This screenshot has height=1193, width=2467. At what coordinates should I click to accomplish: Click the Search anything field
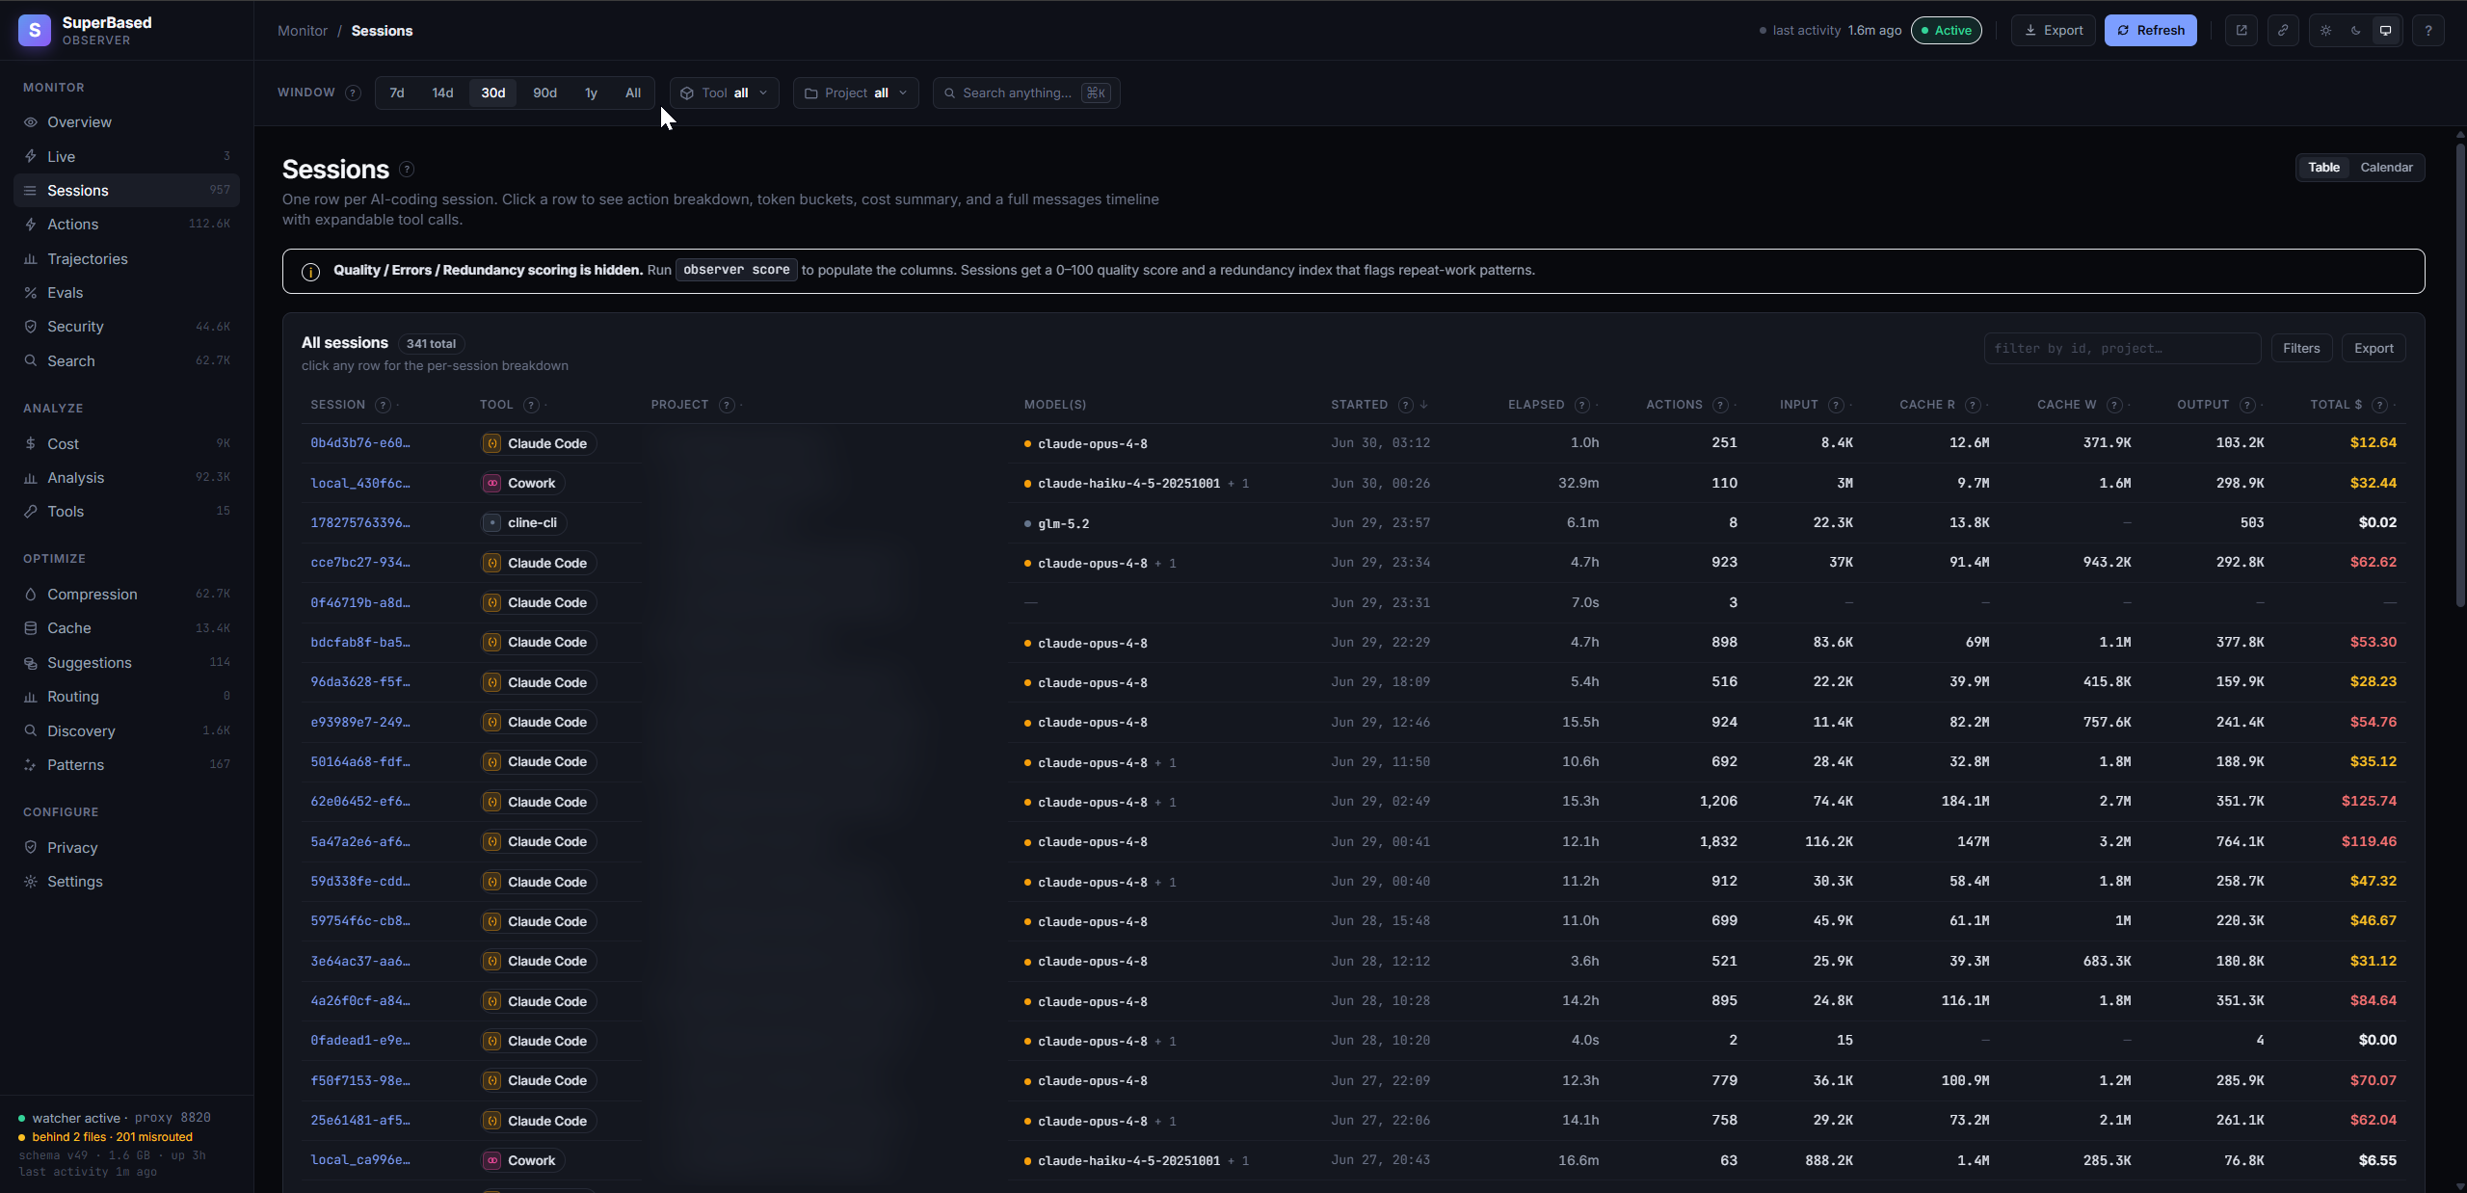pyautogui.click(x=1026, y=93)
